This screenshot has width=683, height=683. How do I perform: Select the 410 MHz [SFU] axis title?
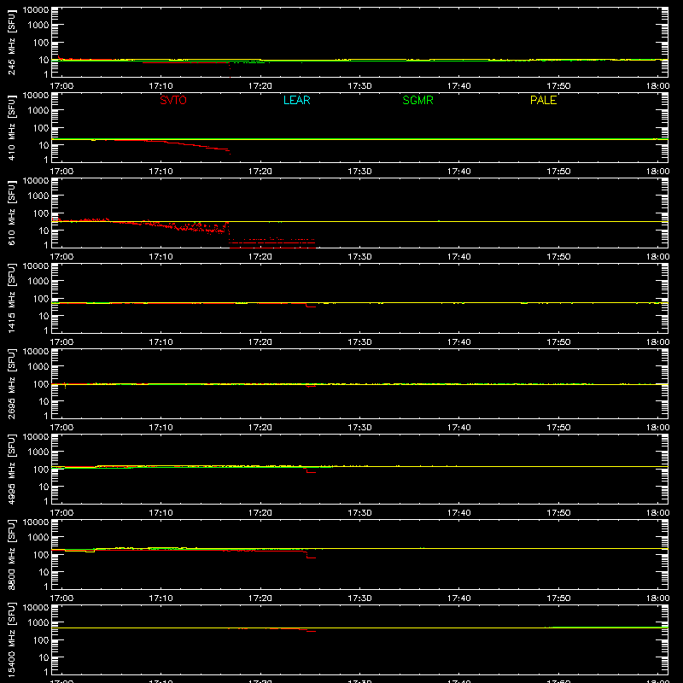pos(11,127)
